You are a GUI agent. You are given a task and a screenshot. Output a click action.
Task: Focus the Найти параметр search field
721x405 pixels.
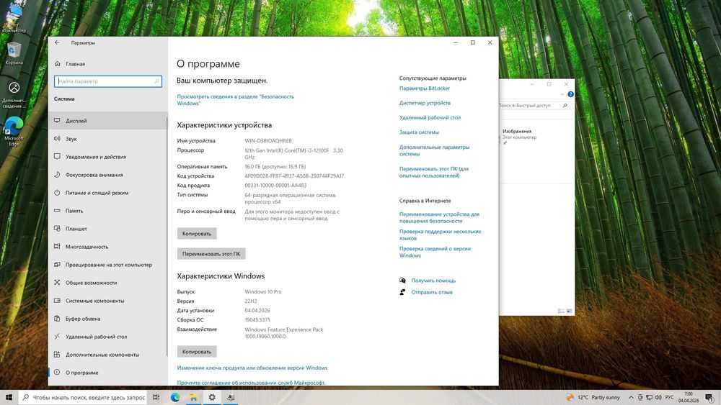[107, 81]
